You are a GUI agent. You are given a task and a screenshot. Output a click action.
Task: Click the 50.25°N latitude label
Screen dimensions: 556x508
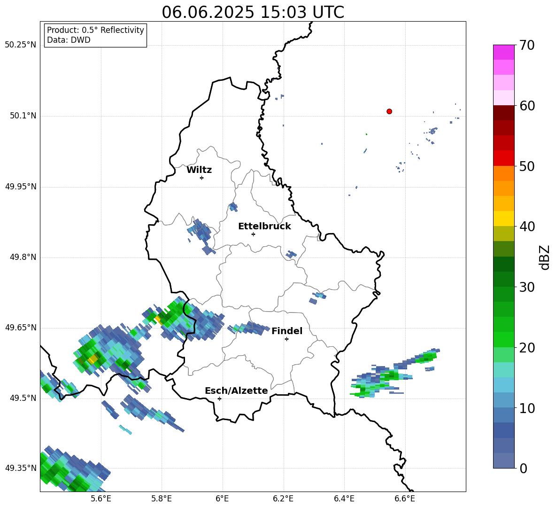point(21,45)
